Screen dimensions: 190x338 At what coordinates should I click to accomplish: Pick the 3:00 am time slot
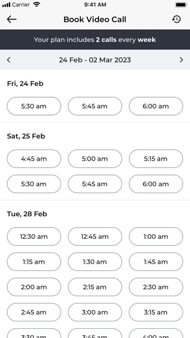[95, 312]
